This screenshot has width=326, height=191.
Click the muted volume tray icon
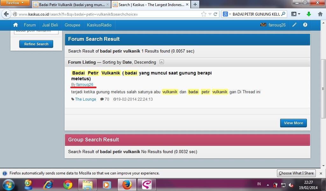point(291,185)
